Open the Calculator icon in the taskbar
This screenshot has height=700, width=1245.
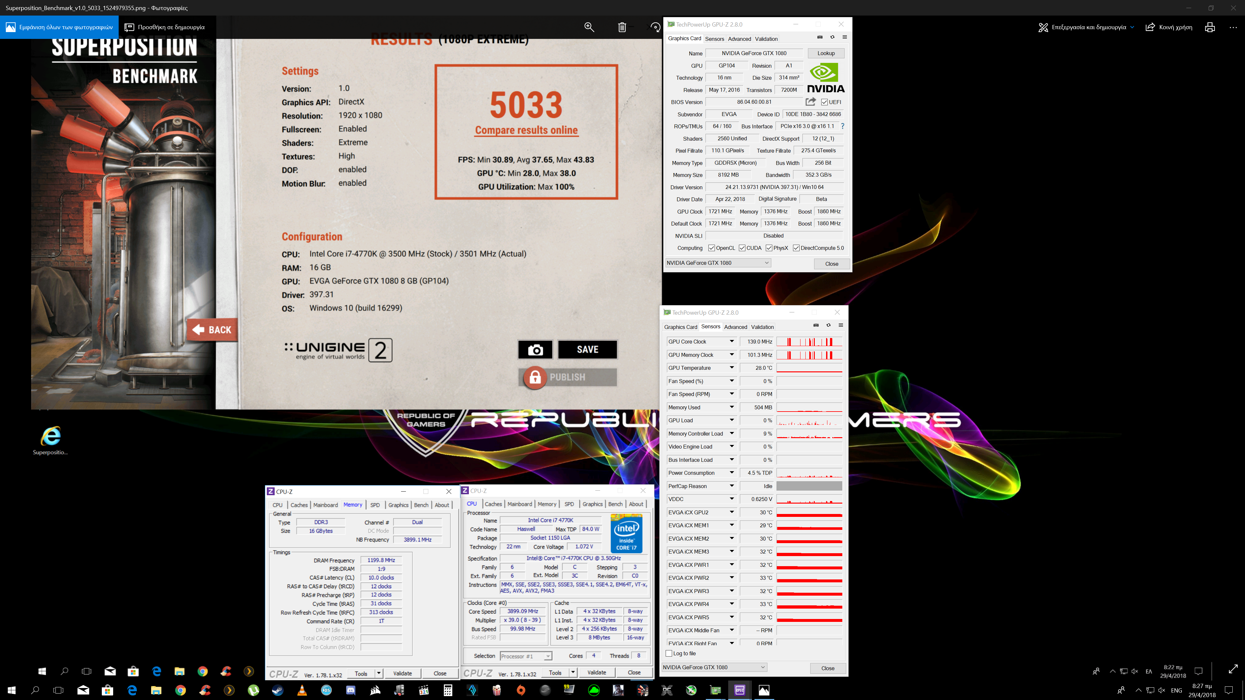tap(448, 690)
